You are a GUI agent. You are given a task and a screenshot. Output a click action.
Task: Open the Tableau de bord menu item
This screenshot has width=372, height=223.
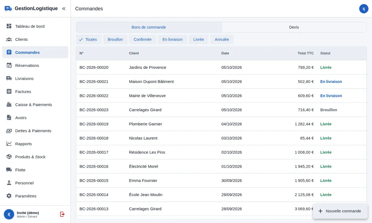[x=35, y=26]
